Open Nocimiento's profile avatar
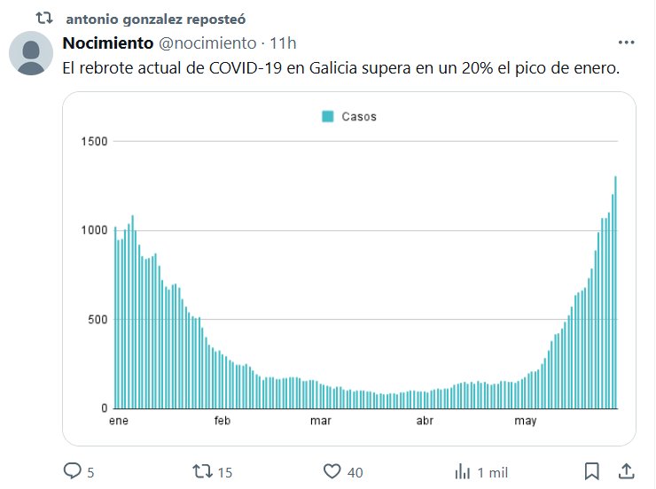The width and height of the screenshot is (656, 489). (31, 53)
